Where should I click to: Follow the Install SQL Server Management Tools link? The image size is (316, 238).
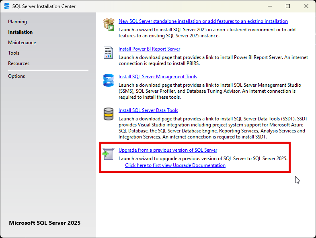(158, 77)
